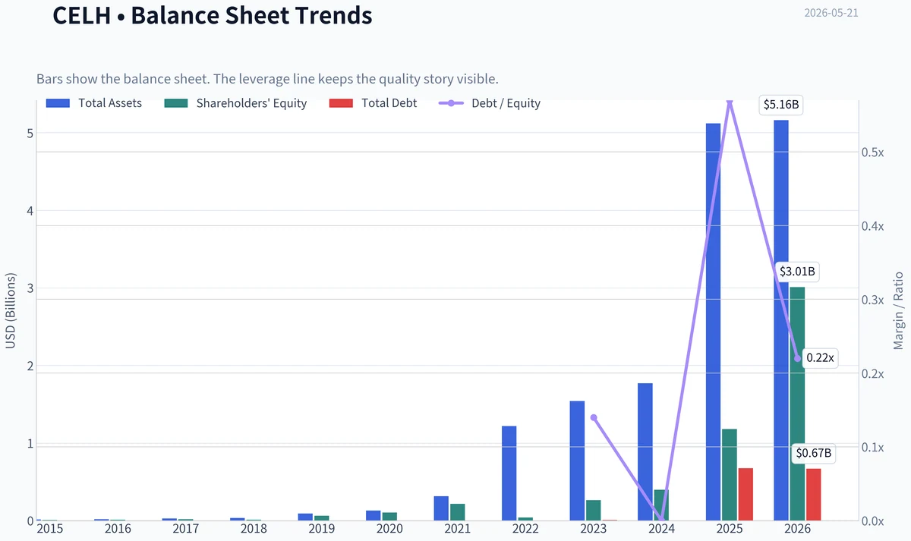Viewport: 911px width, 541px height.
Task: Select the 2025 Shareholders' Equity bar
Action: [x=730, y=475]
